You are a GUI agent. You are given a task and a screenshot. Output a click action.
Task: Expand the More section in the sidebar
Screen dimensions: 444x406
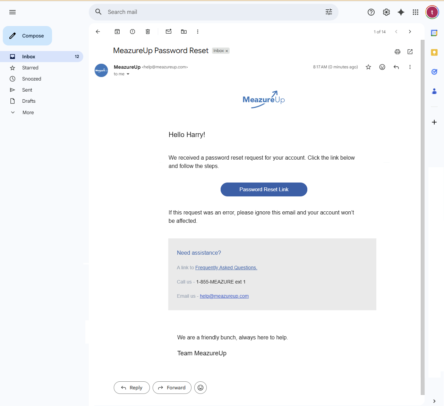click(28, 112)
